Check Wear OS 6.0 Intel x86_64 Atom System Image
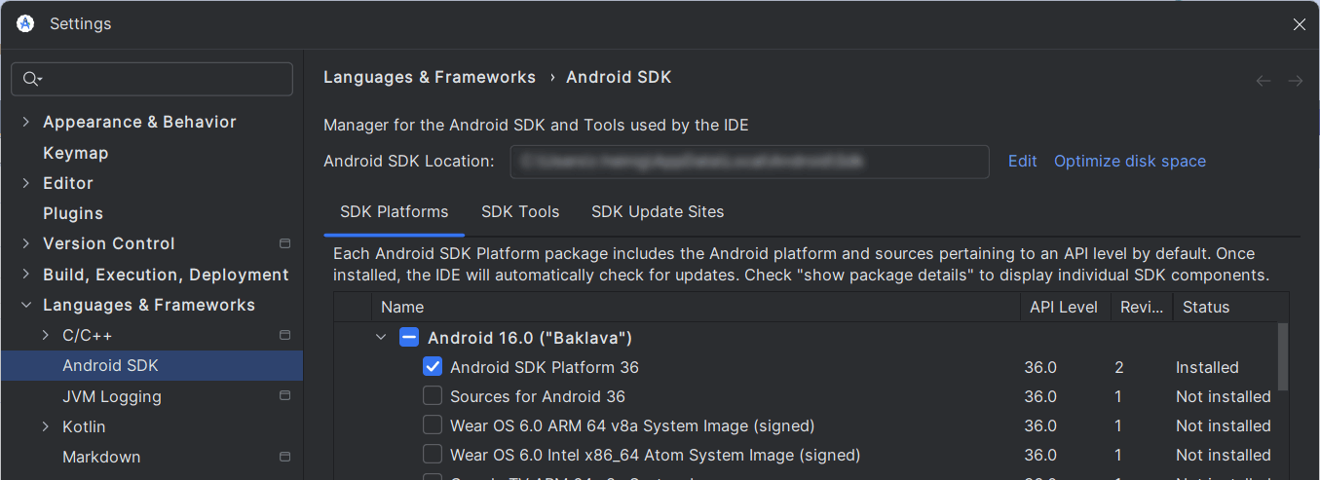The width and height of the screenshot is (1320, 480). coord(433,455)
